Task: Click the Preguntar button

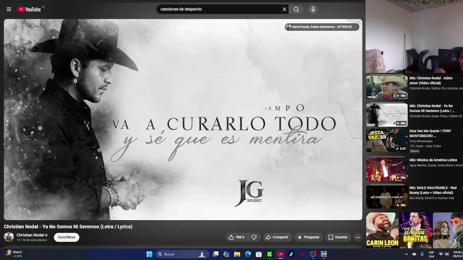Action: pyautogui.click(x=309, y=237)
